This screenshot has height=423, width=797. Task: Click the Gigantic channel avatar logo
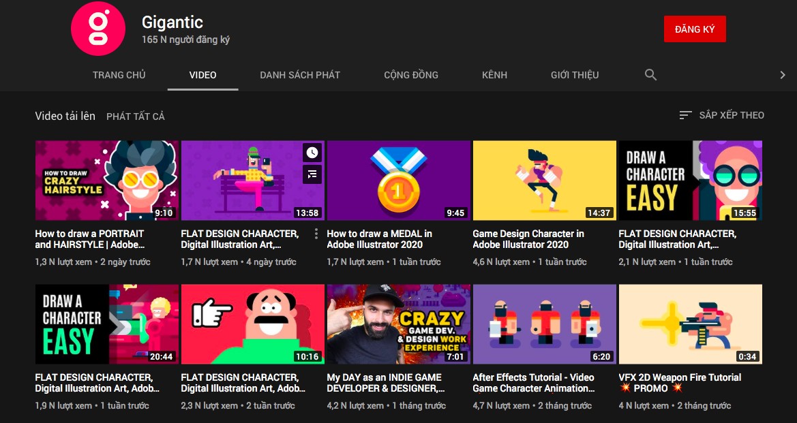(97, 29)
